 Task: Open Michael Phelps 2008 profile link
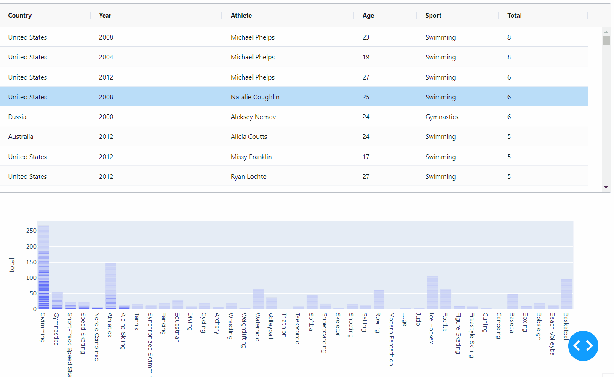click(x=253, y=37)
